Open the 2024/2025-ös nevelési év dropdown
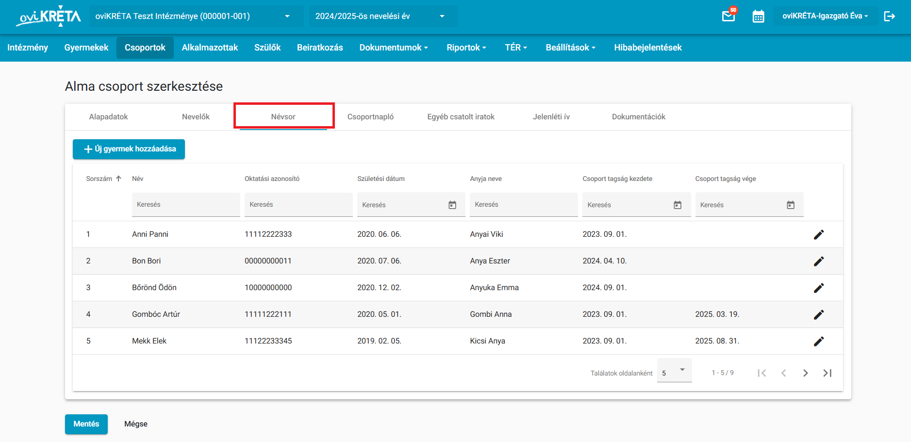The height and width of the screenshot is (442, 911). 383,16
